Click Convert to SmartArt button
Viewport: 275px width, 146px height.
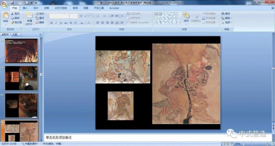139,23
